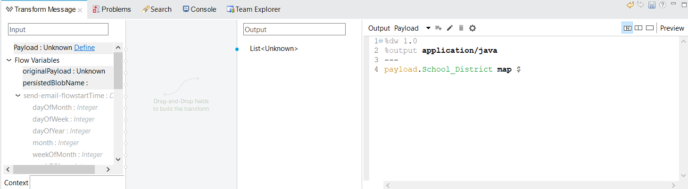Click the add new target icon
This screenshot has width=688, height=189.
point(438,28)
